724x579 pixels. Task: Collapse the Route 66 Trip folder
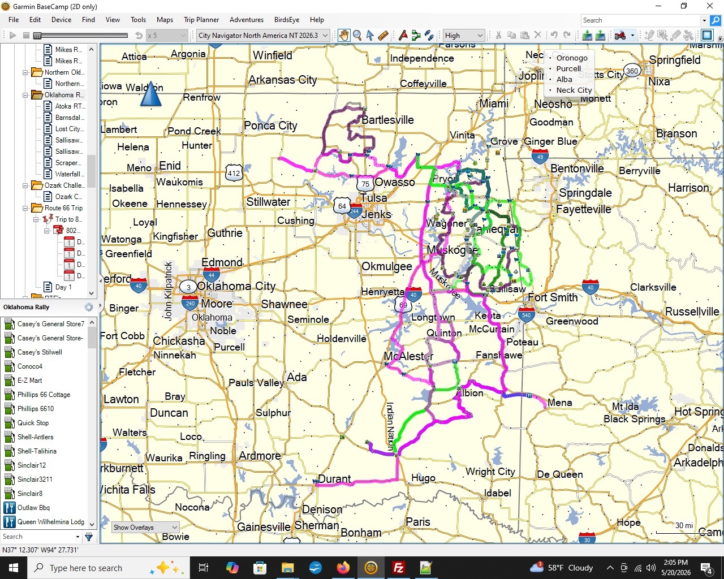25,208
